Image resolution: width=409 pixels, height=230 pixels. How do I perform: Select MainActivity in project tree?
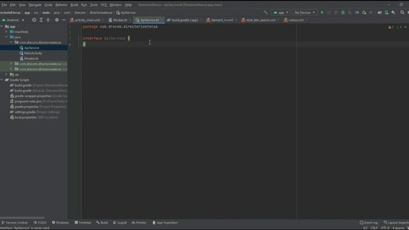click(x=33, y=53)
